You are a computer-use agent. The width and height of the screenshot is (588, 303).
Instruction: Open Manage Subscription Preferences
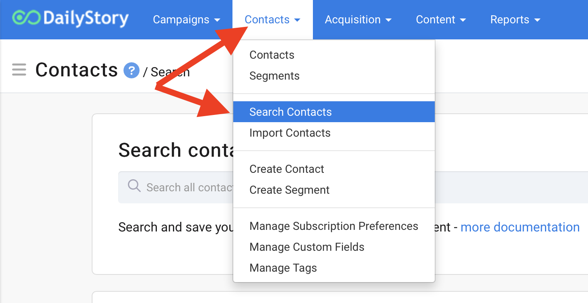coord(334,226)
